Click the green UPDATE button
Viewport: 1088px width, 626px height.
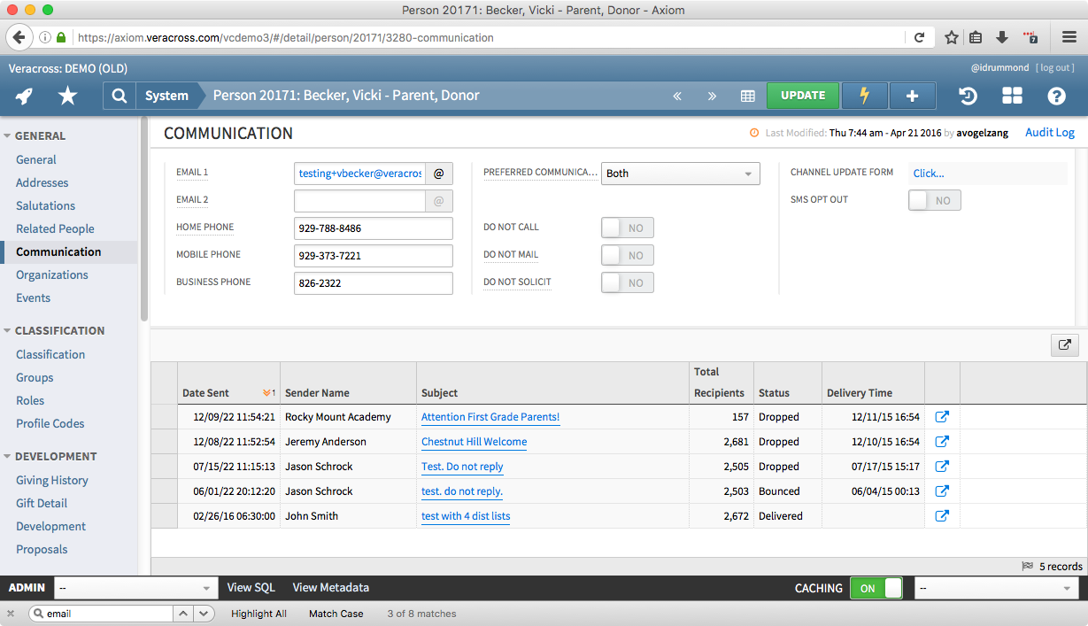pyautogui.click(x=802, y=95)
